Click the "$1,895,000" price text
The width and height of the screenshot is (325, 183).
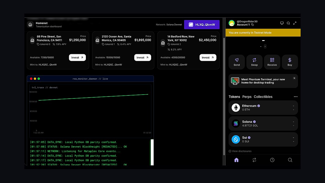point(143,40)
